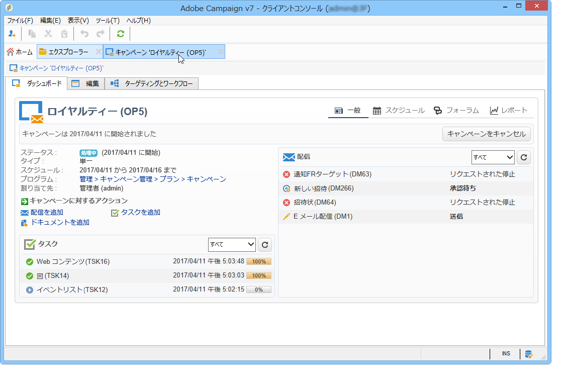Viewport: 566px width, 379px height.
Task: Click the new recipient toolbar icon
Action: coord(12,34)
